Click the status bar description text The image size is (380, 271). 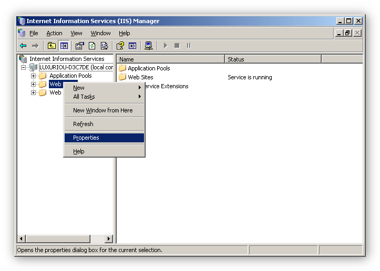tap(90, 250)
